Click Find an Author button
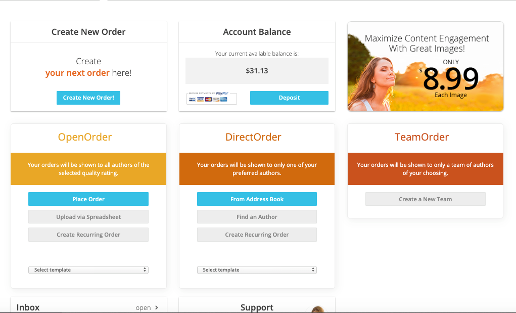The width and height of the screenshot is (516, 313). 257,217
